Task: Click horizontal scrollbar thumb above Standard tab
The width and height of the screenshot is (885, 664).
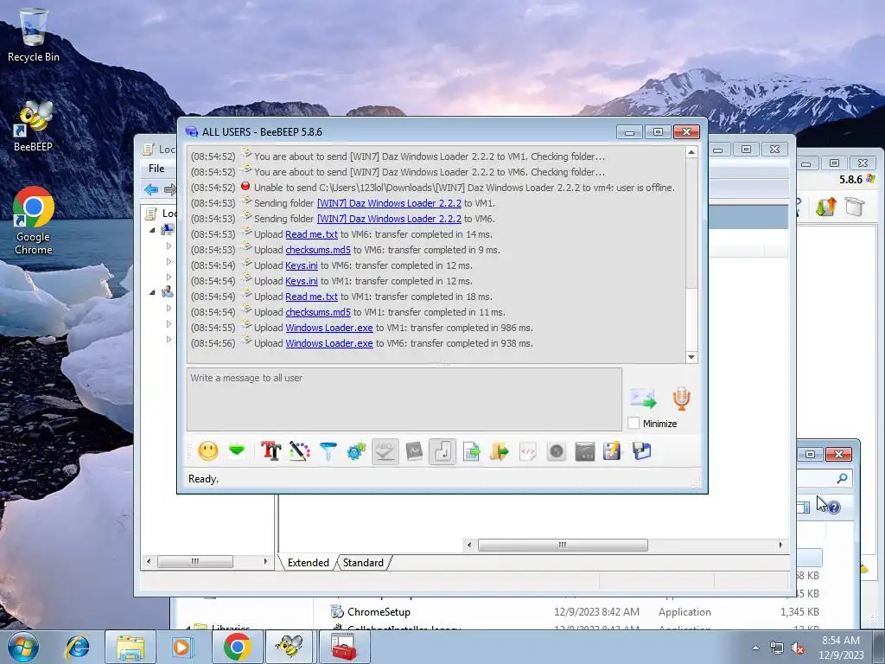Action: click(563, 545)
